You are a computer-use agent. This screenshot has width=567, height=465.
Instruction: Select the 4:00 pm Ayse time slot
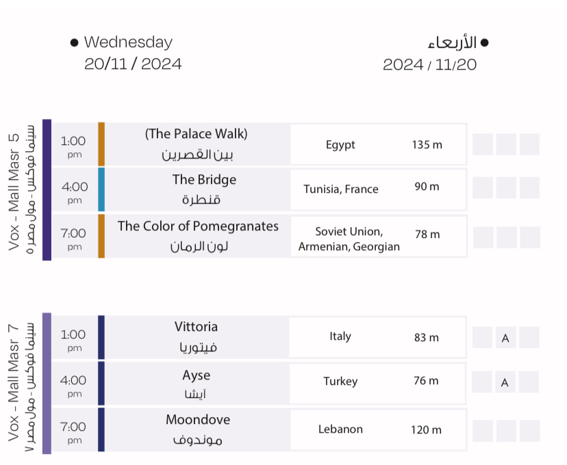pyautogui.click(x=74, y=384)
